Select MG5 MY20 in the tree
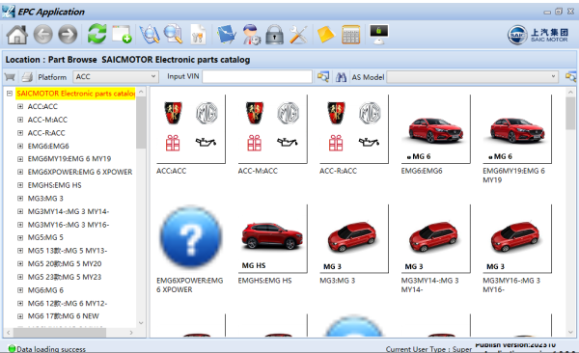 (65, 263)
